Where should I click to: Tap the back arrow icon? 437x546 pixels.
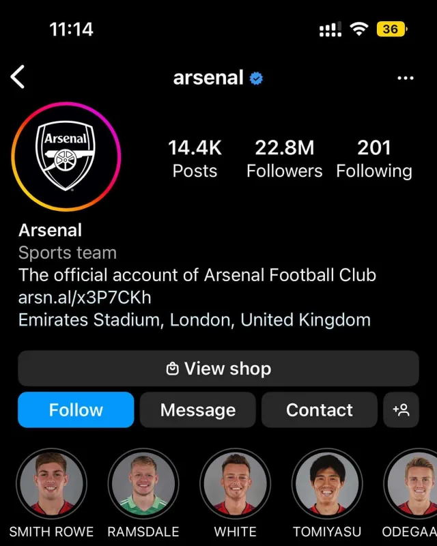18,77
